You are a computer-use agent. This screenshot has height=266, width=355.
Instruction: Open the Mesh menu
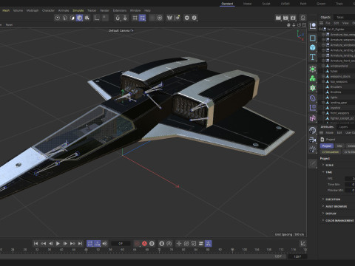pyautogui.click(x=6, y=10)
